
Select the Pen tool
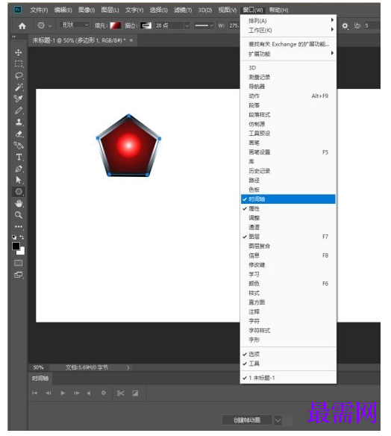pos(19,169)
